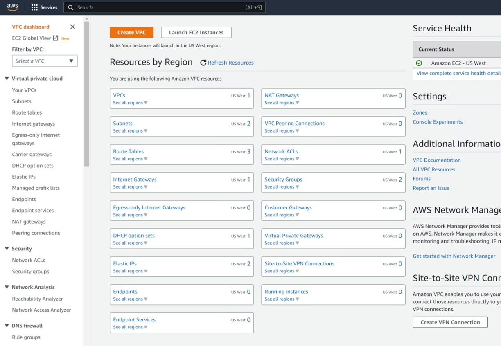Open Egress-only internet gateways in sidebar
Viewport: 501px width, 346px height.
click(36, 139)
